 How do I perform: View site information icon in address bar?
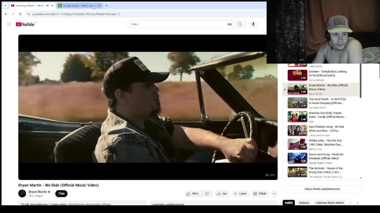pos(28,14)
